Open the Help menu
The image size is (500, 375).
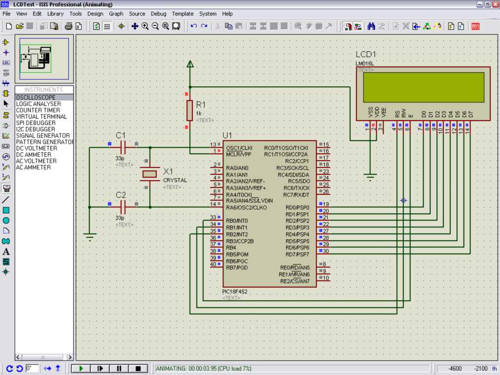tap(228, 14)
